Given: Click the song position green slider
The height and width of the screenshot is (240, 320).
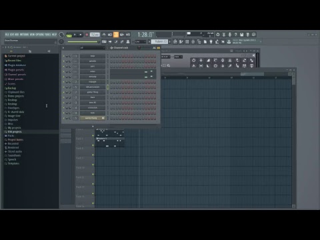Looking at the screenshot, I should click(x=84, y=41).
